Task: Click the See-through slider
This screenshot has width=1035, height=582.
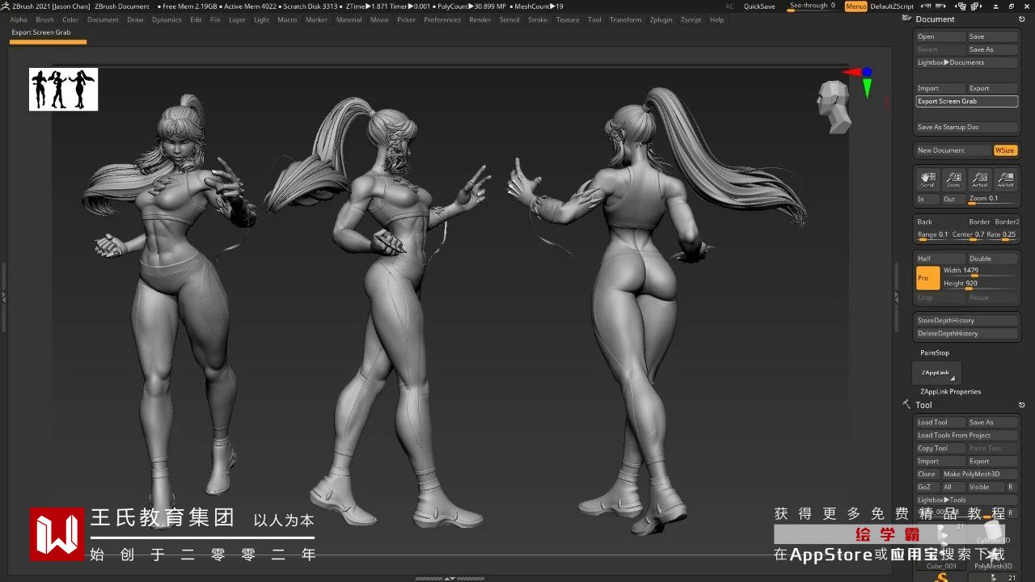Action: [x=813, y=6]
